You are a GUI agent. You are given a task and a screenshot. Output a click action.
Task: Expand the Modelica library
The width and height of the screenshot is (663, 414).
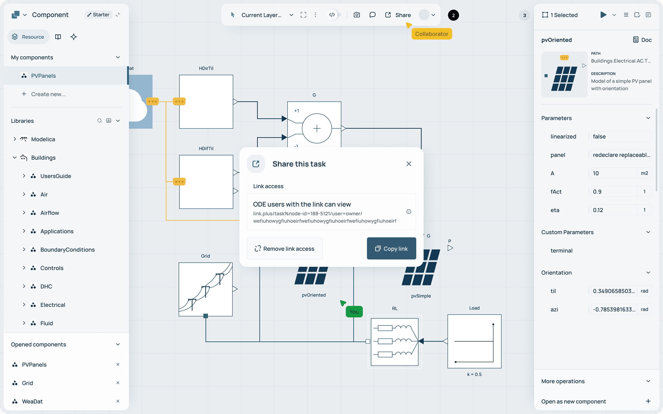point(15,139)
